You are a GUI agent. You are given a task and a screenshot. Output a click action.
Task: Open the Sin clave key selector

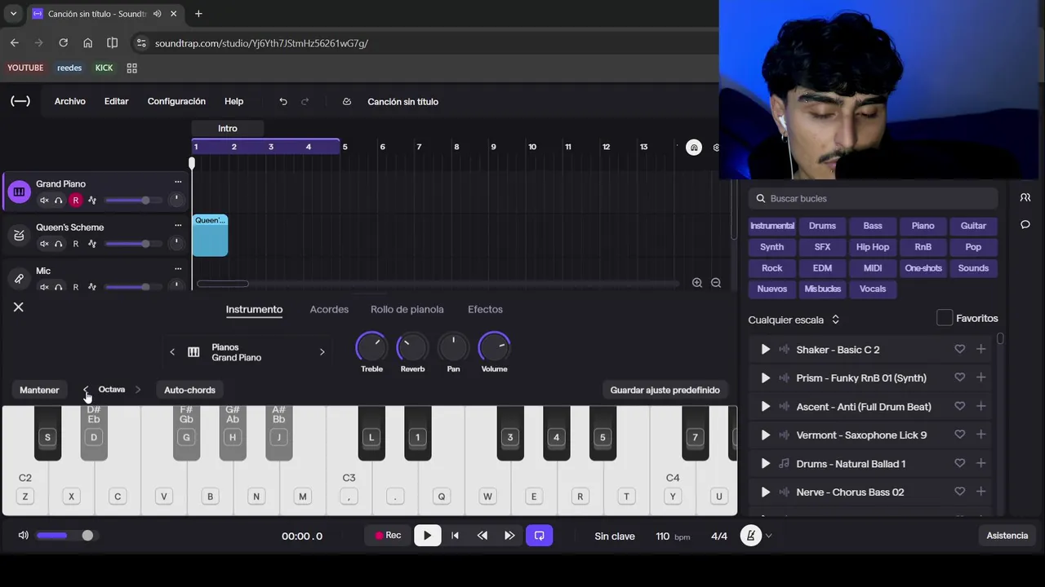(x=615, y=536)
